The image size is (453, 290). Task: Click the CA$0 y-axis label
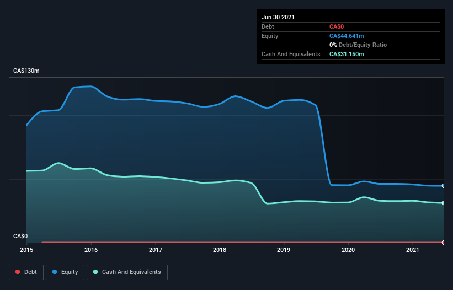pyautogui.click(x=20, y=236)
